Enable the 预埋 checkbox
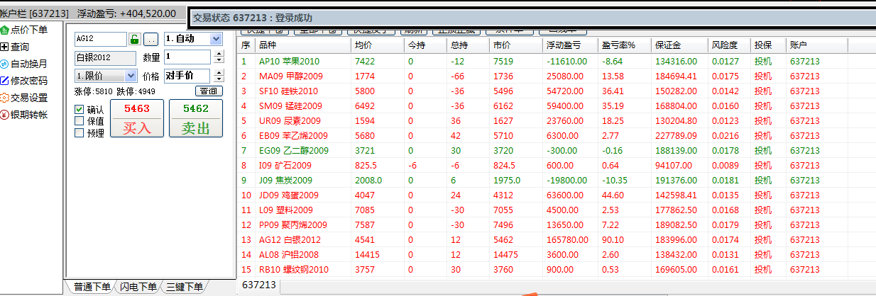This screenshot has width=876, height=296. [80, 132]
